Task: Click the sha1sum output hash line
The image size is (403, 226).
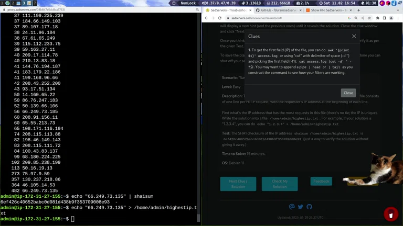Action: point(59,202)
